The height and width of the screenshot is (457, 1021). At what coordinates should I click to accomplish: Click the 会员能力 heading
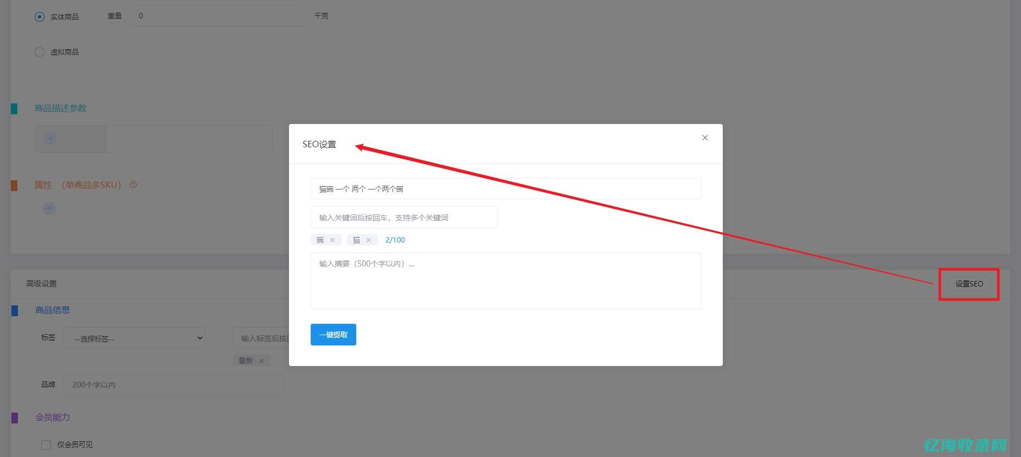point(53,417)
